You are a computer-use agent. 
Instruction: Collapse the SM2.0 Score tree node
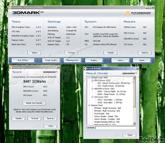(x=92, y=80)
